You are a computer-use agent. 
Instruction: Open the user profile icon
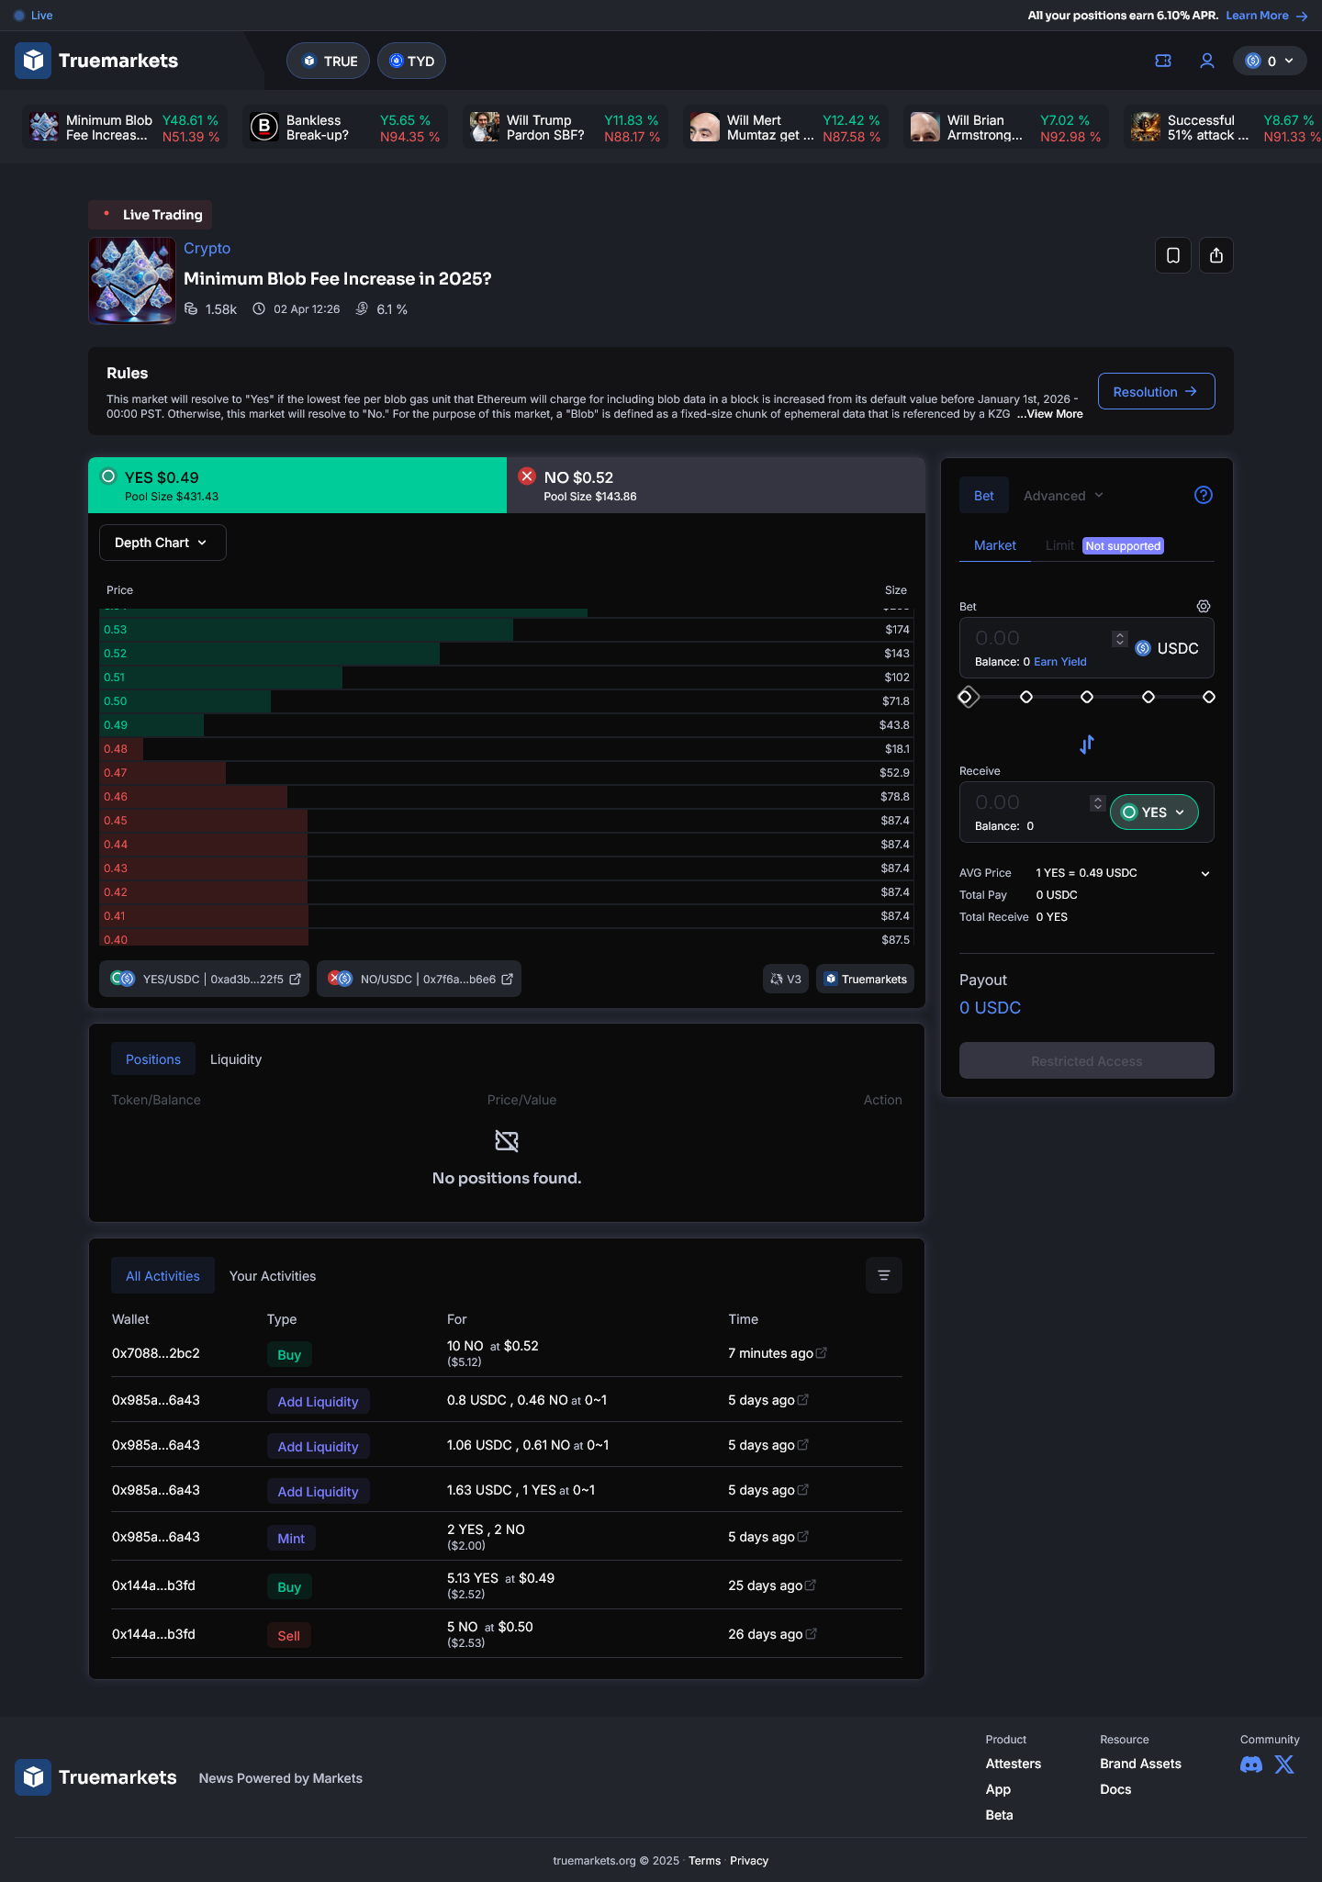[1207, 61]
